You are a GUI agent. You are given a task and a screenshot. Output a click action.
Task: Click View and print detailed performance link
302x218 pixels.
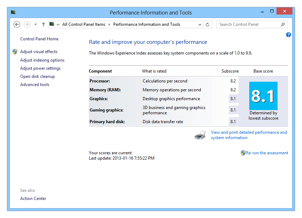click(x=249, y=135)
